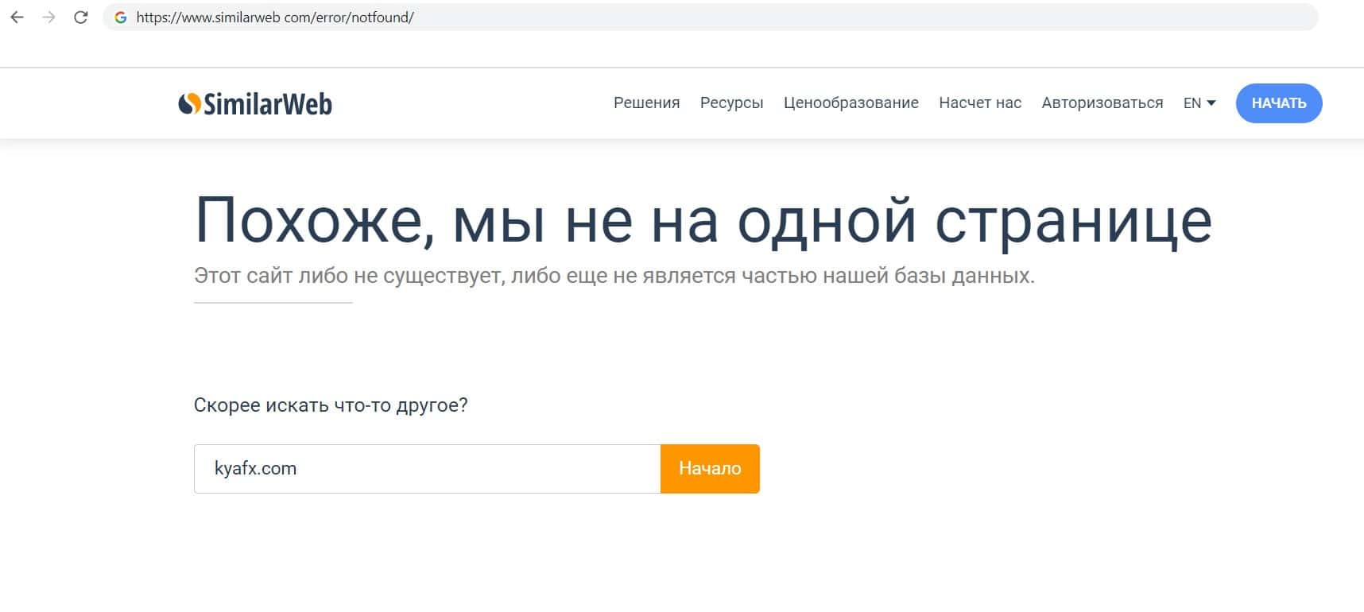The image size is (1364, 612).
Task: Click the Авторизоваться link
Action: [x=1102, y=103]
